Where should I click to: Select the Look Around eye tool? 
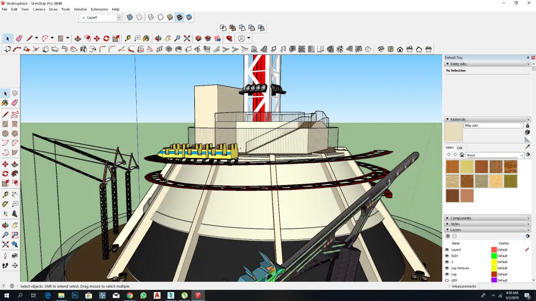click(x=15, y=256)
